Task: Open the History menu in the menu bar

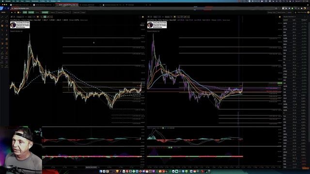Action: click(28, 1)
